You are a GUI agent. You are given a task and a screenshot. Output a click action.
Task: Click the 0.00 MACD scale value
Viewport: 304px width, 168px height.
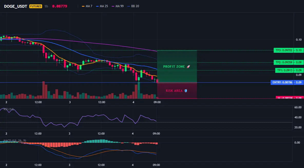pyautogui.click(x=297, y=143)
